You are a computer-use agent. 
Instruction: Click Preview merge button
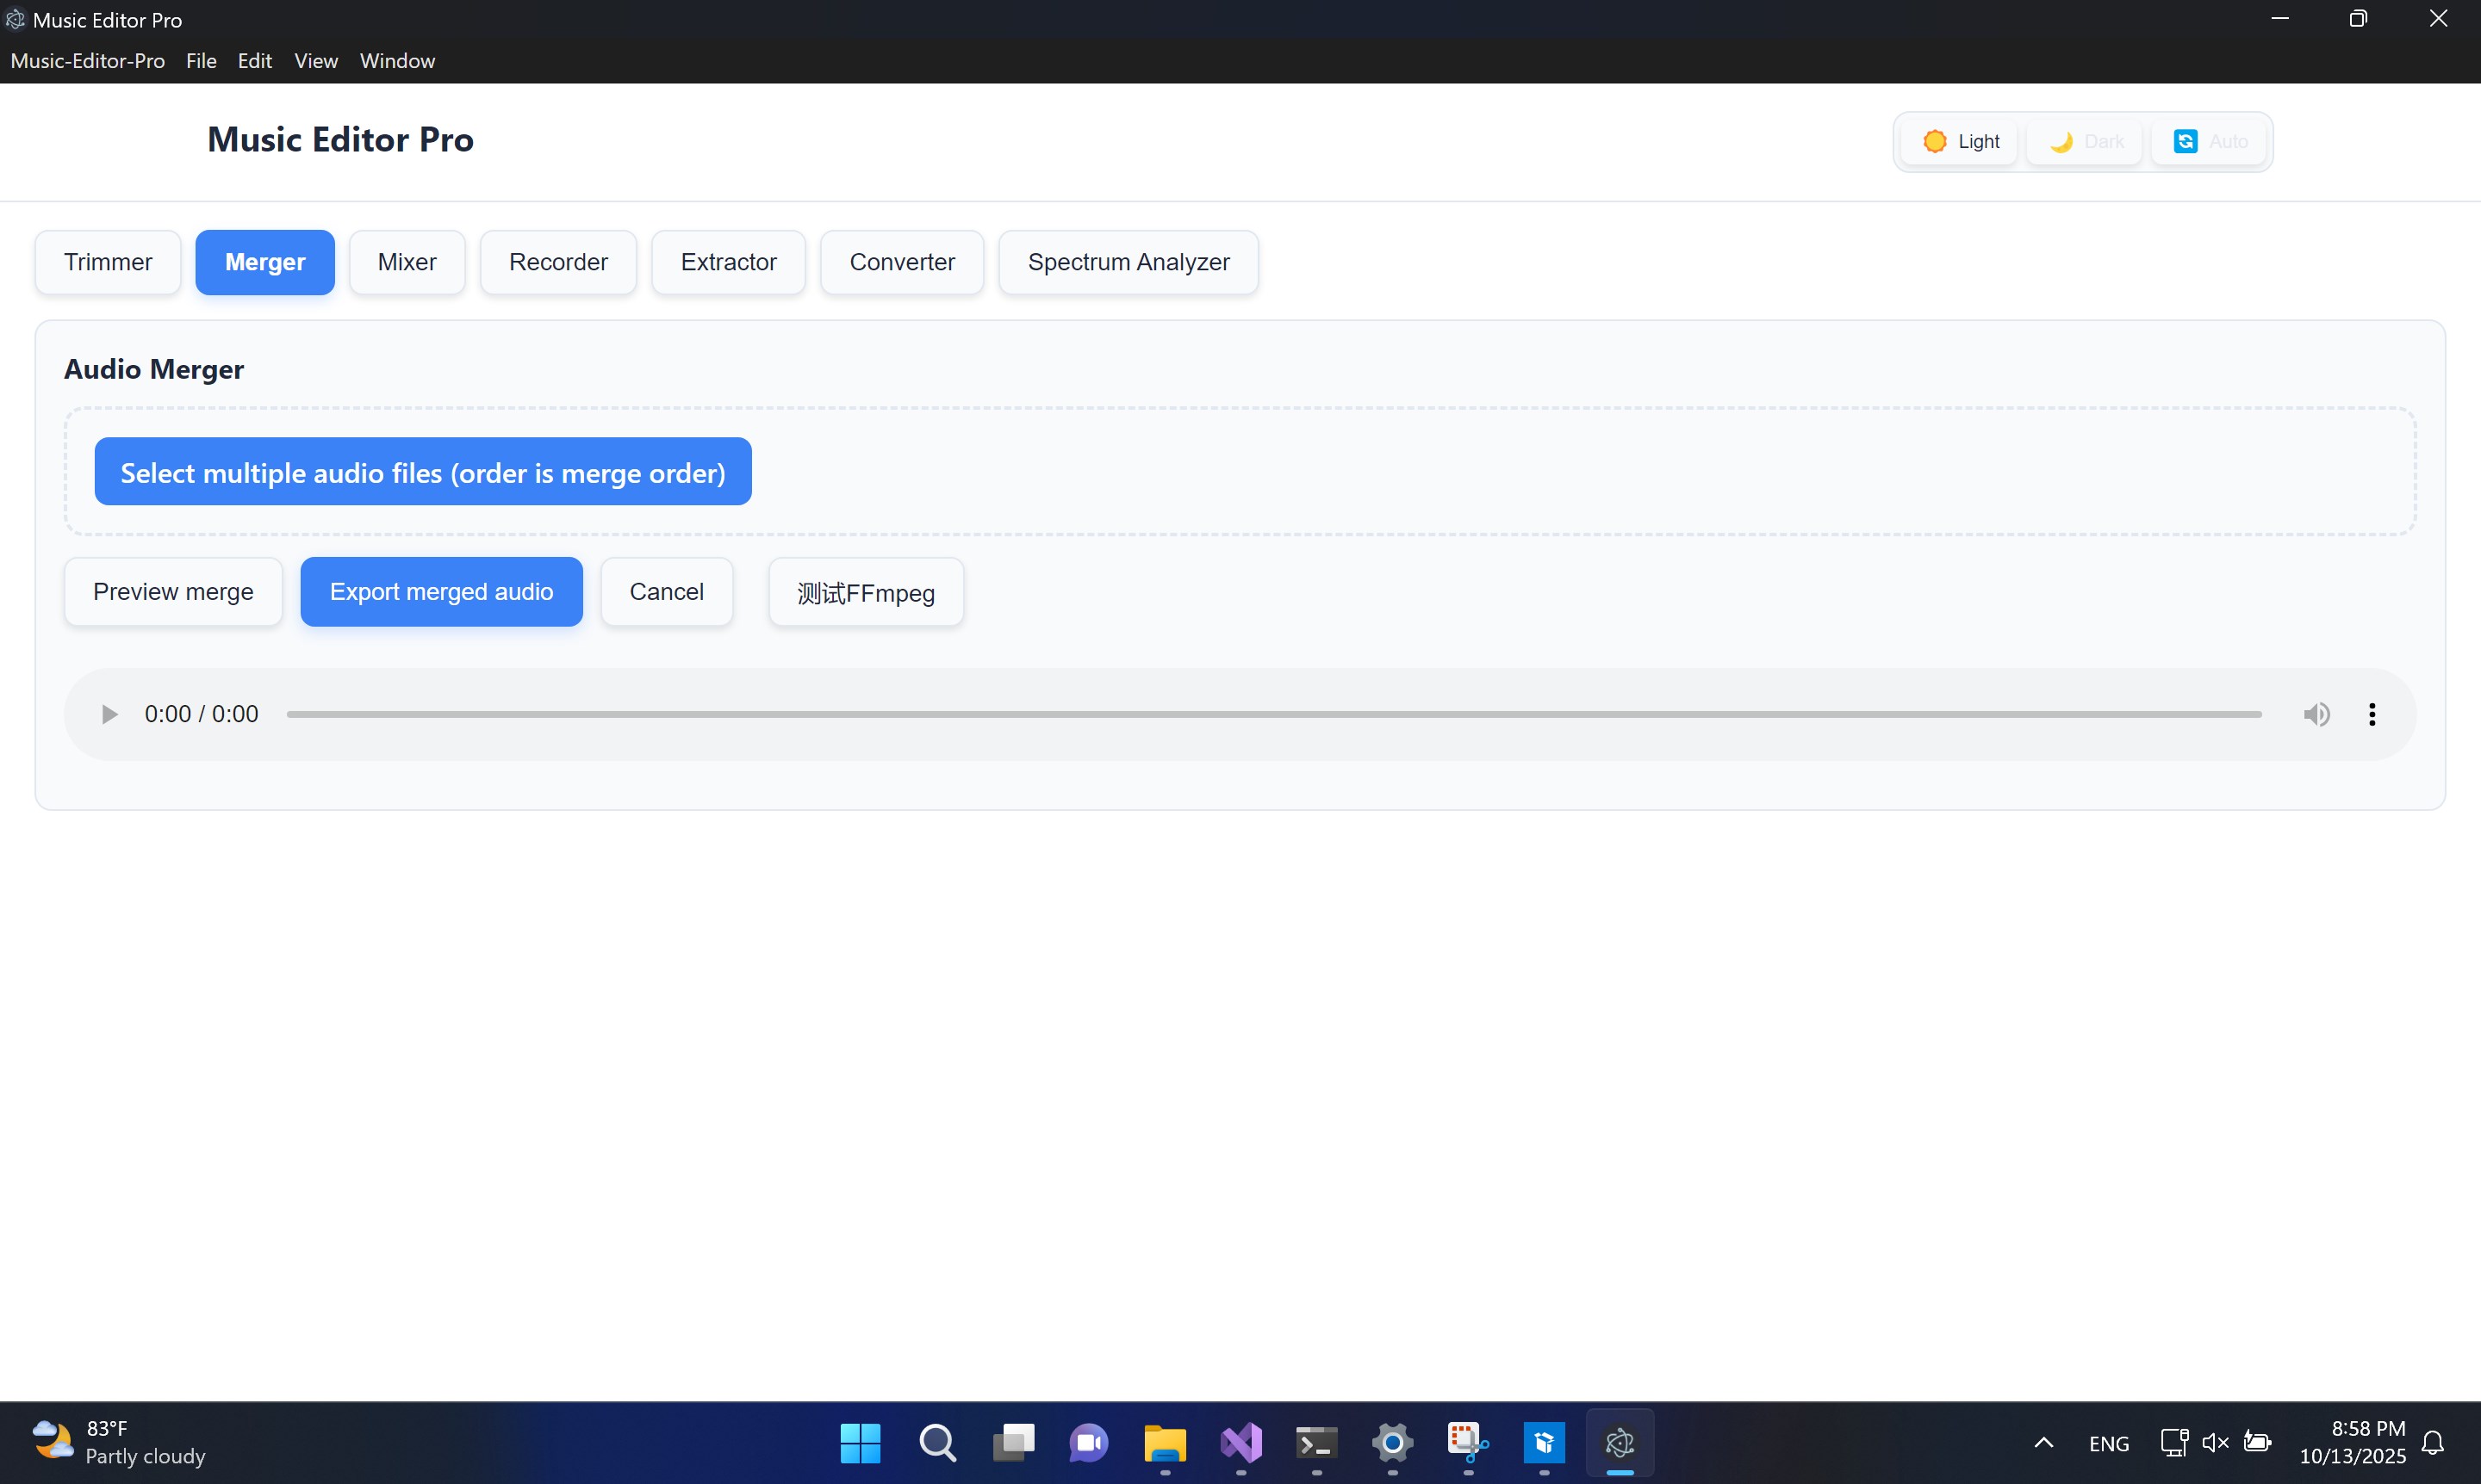[x=173, y=592]
